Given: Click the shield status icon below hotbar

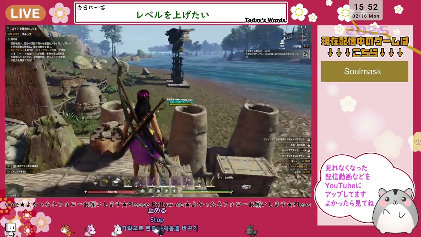Looking at the screenshot, I should click(x=142, y=191).
